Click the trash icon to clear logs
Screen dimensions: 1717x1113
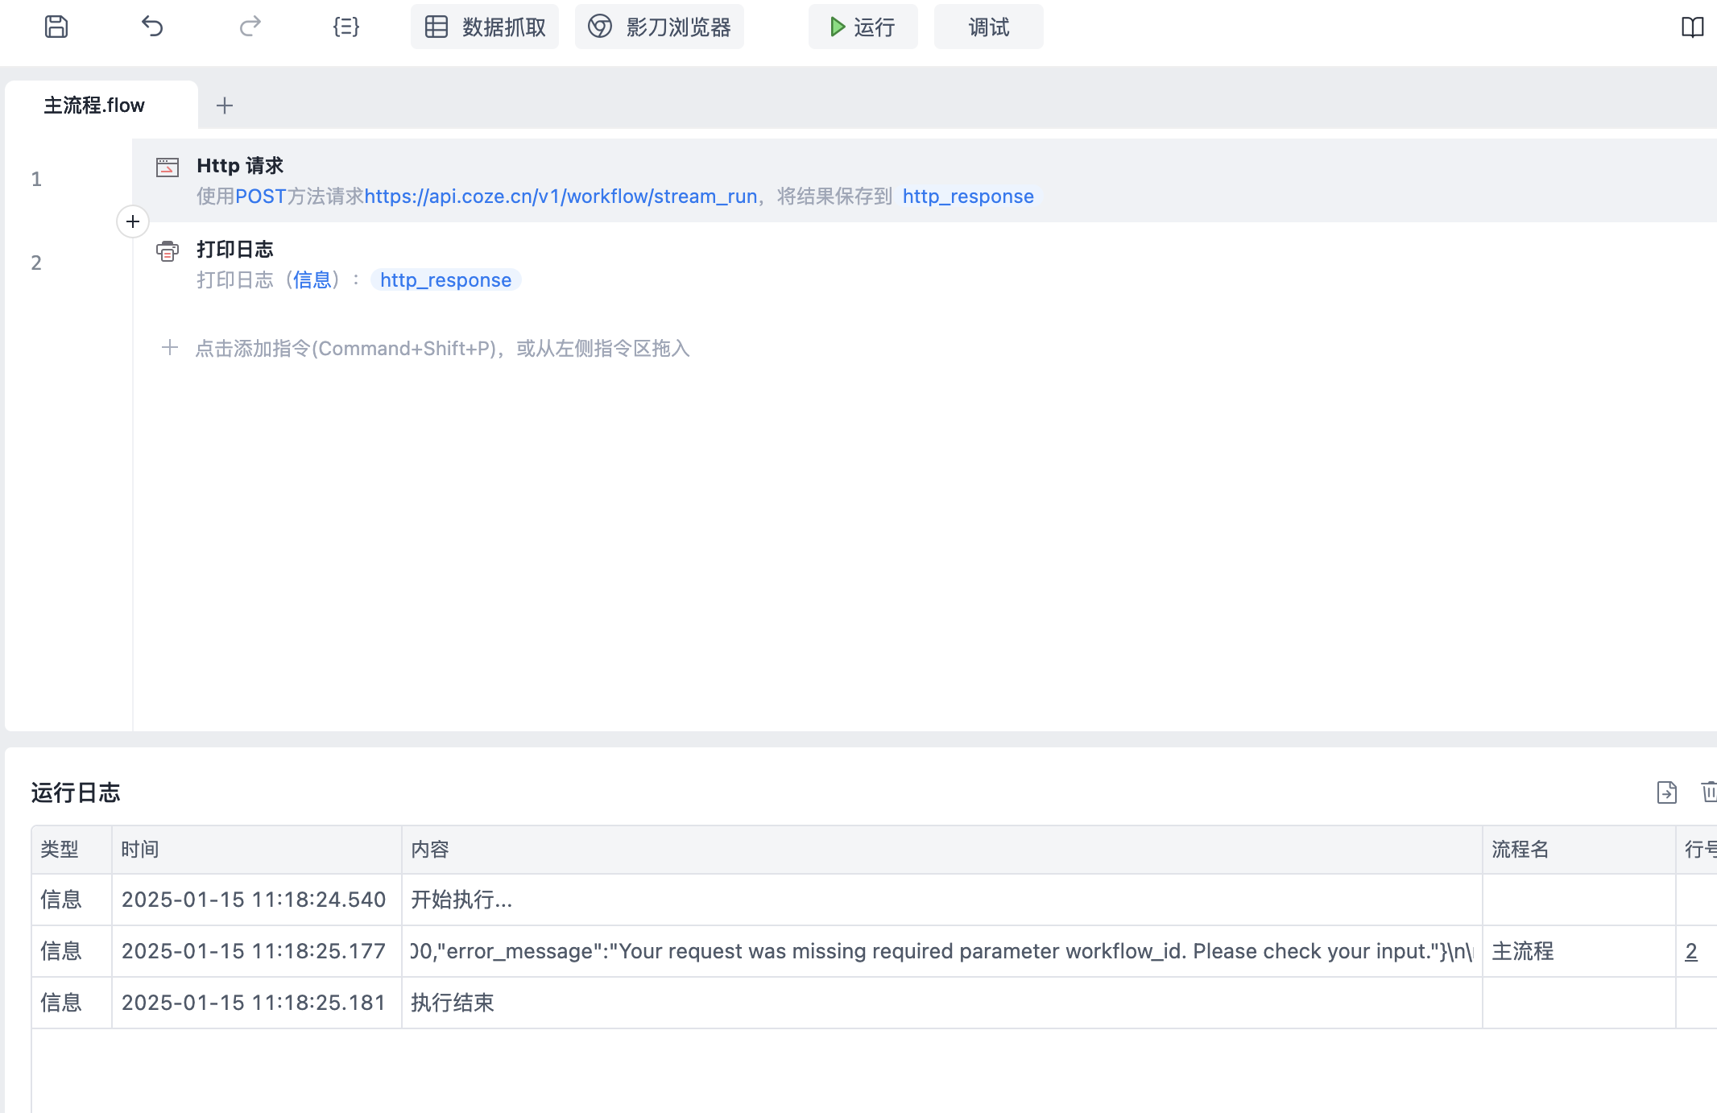(x=1708, y=792)
